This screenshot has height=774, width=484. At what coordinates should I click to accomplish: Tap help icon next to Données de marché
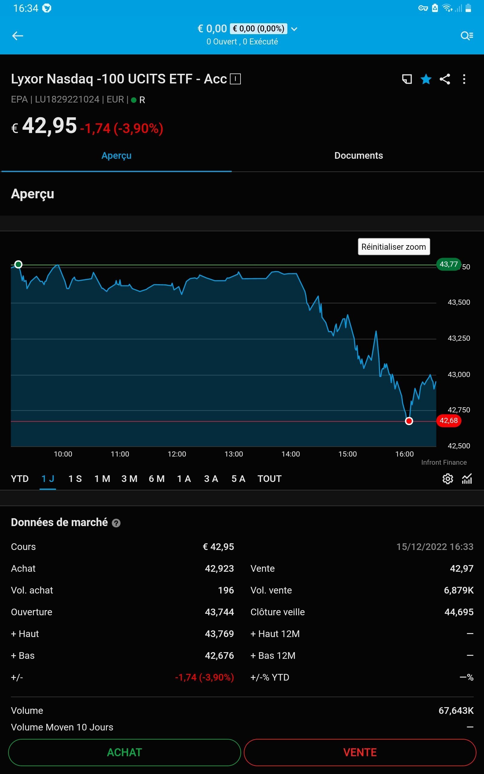tap(116, 523)
